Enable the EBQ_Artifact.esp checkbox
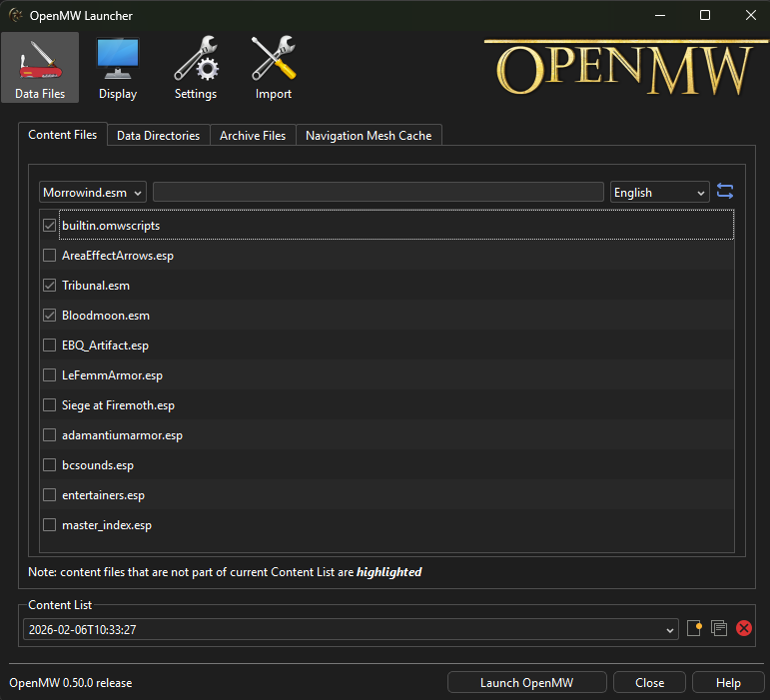This screenshot has width=770, height=700. coord(50,346)
